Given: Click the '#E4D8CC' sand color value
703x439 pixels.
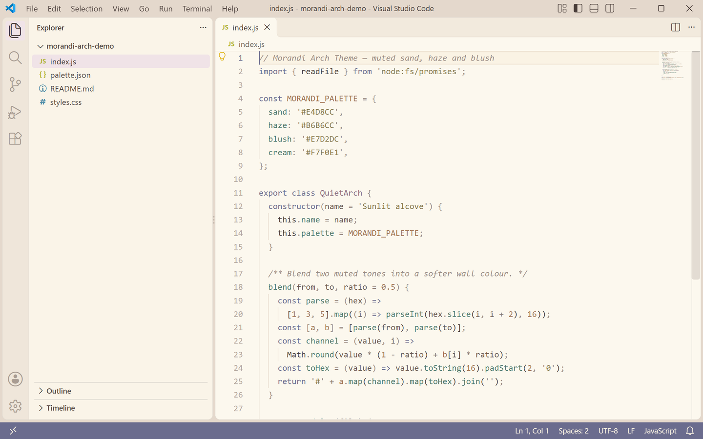Looking at the screenshot, I should click(318, 112).
